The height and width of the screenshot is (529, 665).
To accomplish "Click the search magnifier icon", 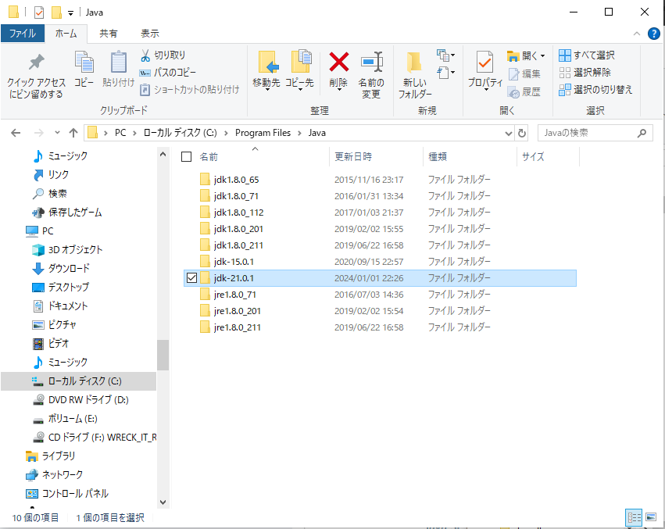I will tap(642, 133).
